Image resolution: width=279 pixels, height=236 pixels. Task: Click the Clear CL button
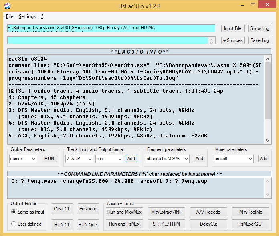point(62,209)
